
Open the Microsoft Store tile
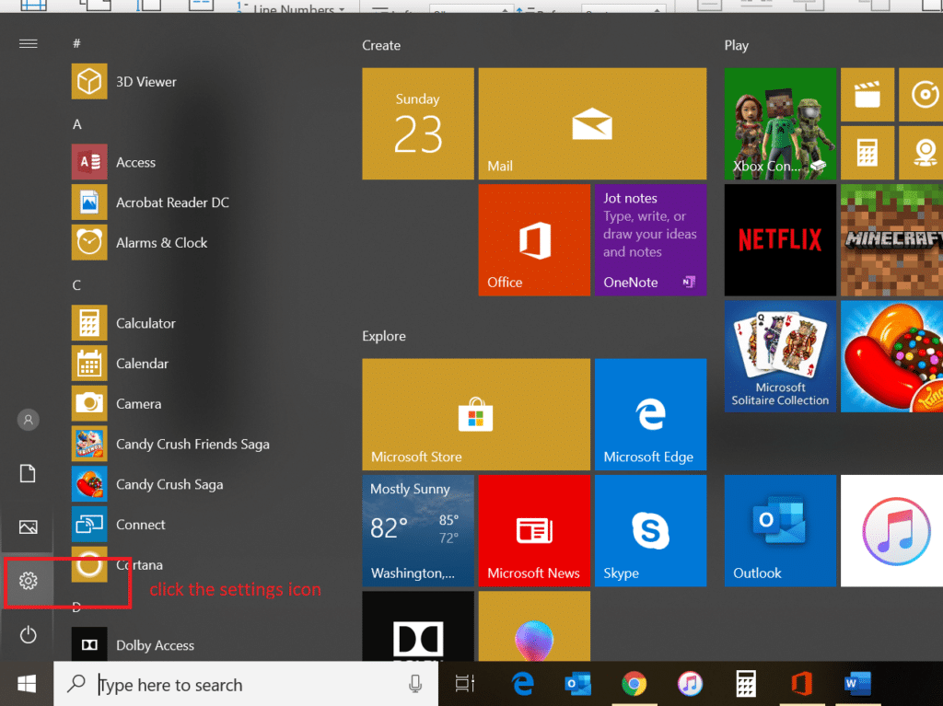(475, 415)
